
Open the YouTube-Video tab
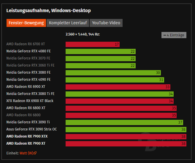[x=106, y=23]
